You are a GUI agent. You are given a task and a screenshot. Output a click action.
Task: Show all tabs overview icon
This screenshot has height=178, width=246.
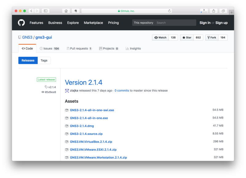pyautogui.click(x=223, y=11)
